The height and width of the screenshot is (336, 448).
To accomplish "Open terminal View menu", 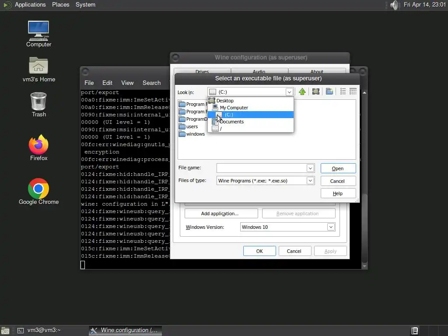I will pos(127,83).
